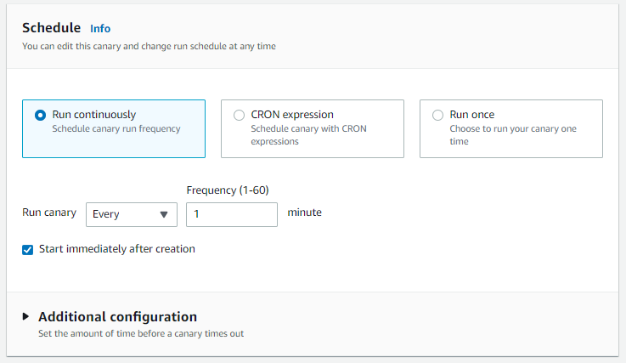Open the Info link beside Schedule
The image size is (626, 363).
click(x=100, y=29)
